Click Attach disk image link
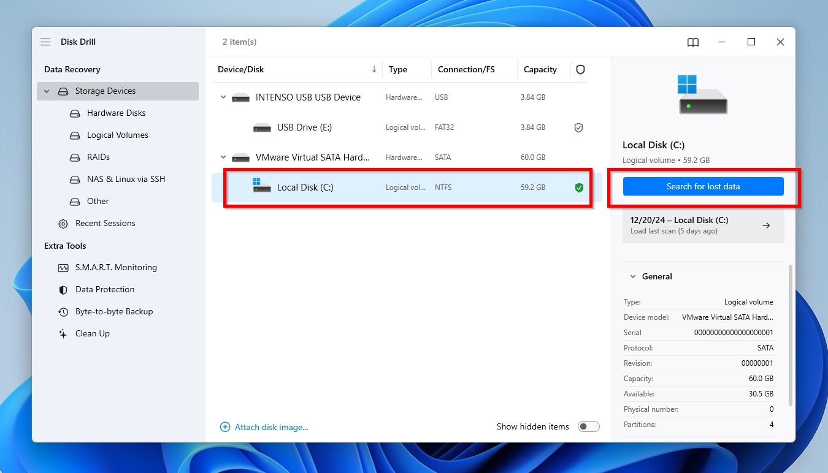Screen dimensions: 828x473 (x=271, y=427)
